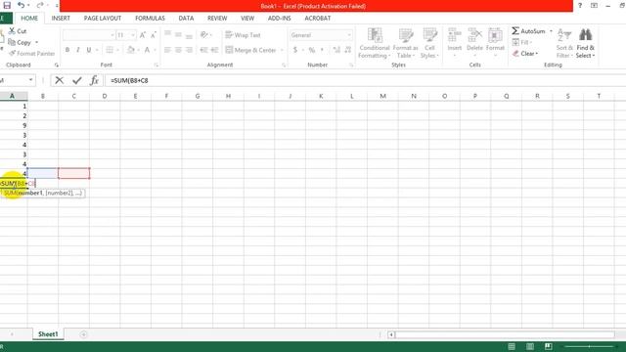Open Merge & Center dropdown arrow
The image size is (626, 352).
282,50
